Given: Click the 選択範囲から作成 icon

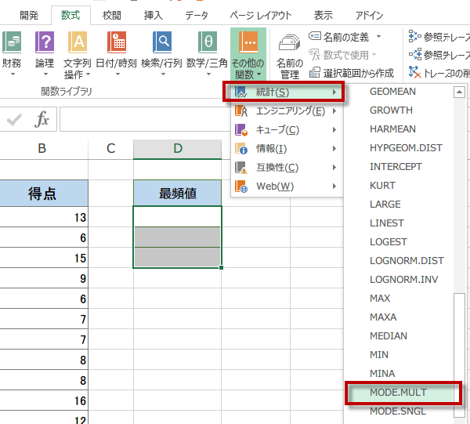Looking at the screenshot, I should pos(314,73).
